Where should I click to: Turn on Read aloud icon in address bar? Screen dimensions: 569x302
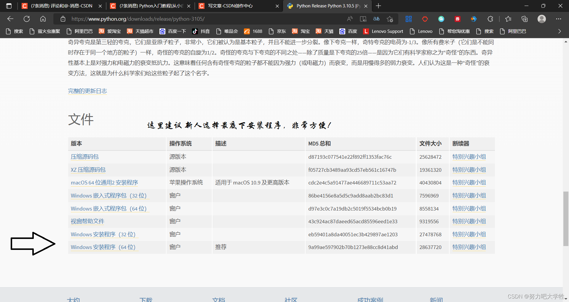click(350, 19)
